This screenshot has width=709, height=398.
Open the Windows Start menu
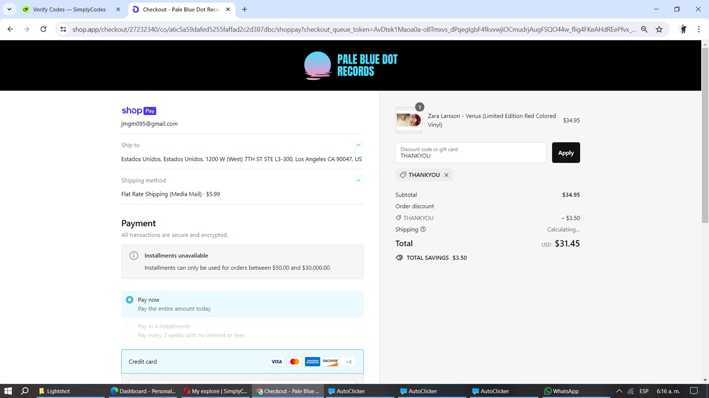(x=8, y=391)
